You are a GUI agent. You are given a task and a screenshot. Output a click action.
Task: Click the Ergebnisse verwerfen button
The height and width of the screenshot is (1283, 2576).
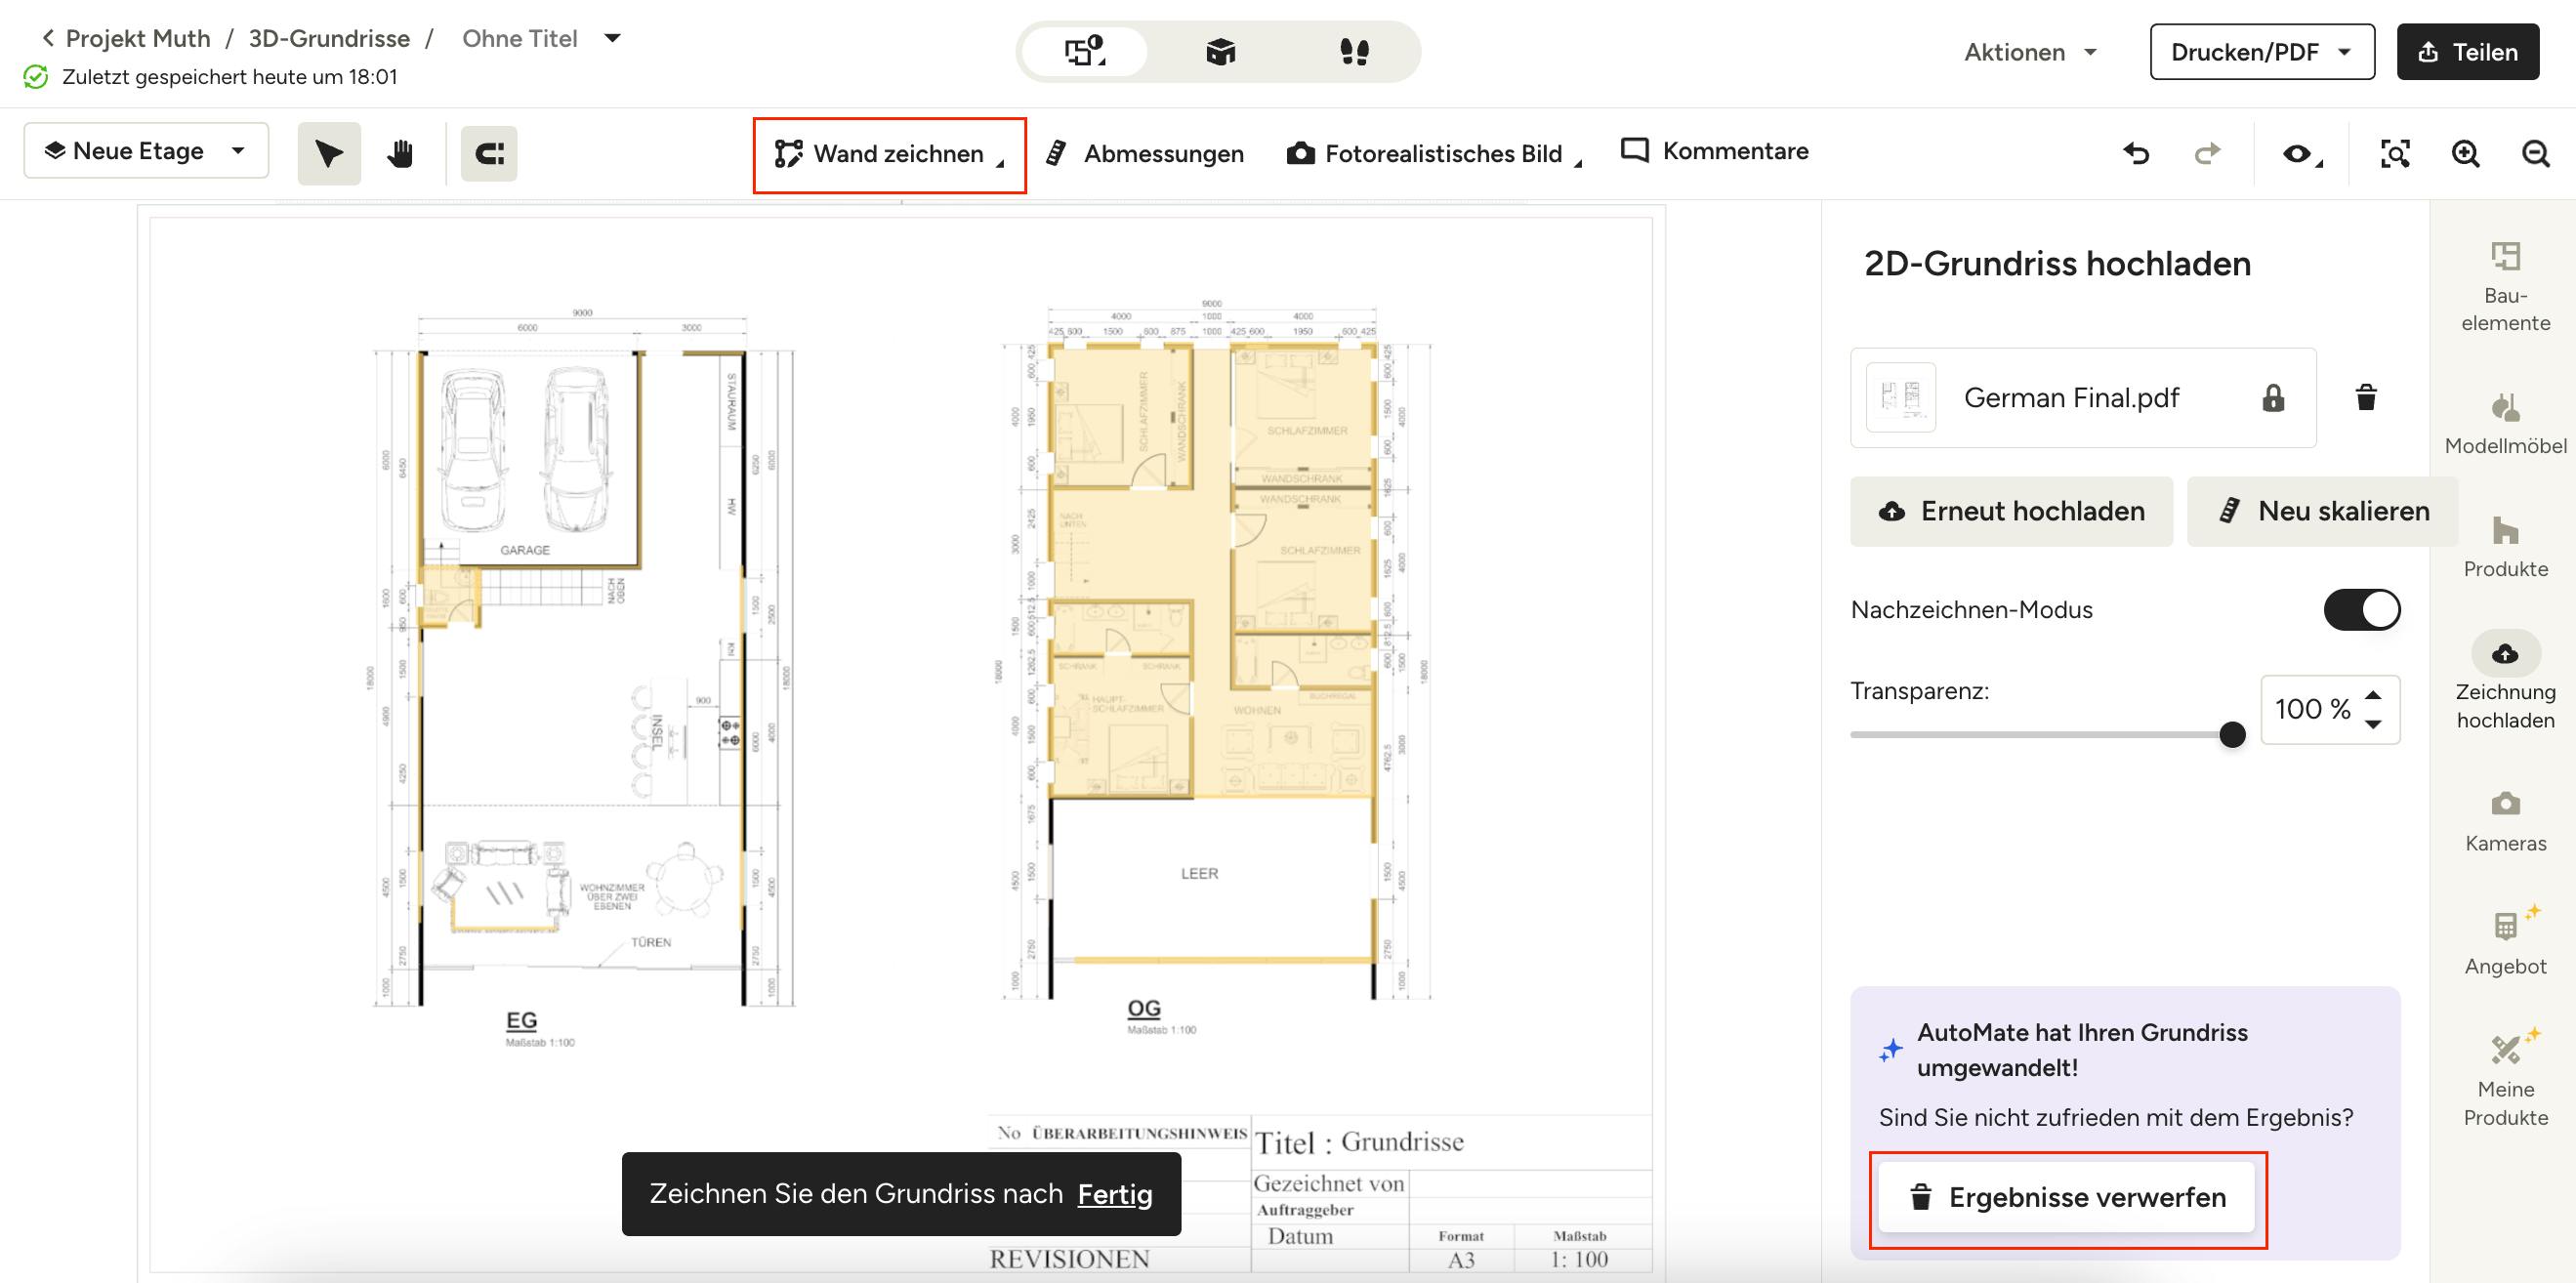pos(2067,1197)
